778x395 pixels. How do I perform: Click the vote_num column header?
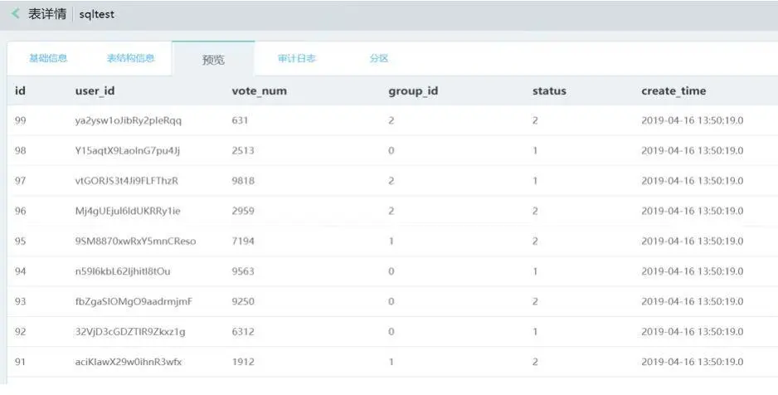pyautogui.click(x=259, y=91)
